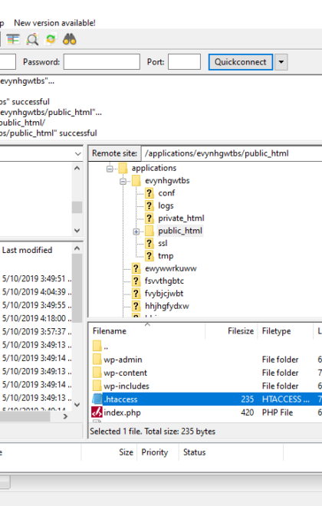The image size is (322, 506).
Task: Open the filename filters magnifier icon
Action: pyautogui.click(x=32, y=39)
